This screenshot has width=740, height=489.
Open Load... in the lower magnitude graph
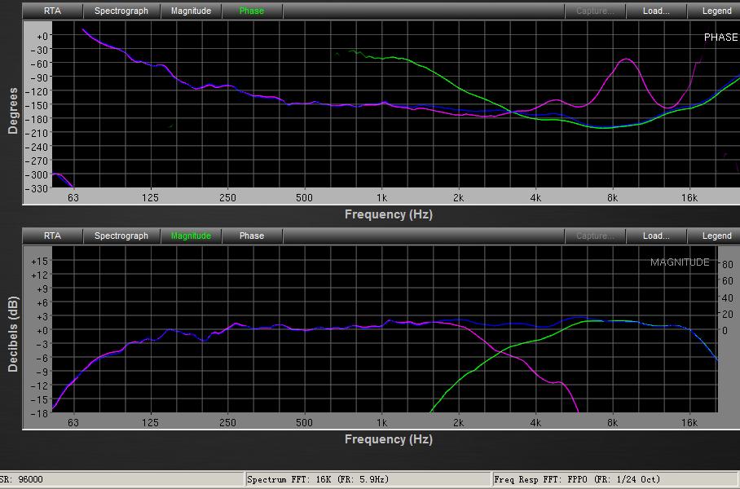(x=656, y=236)
